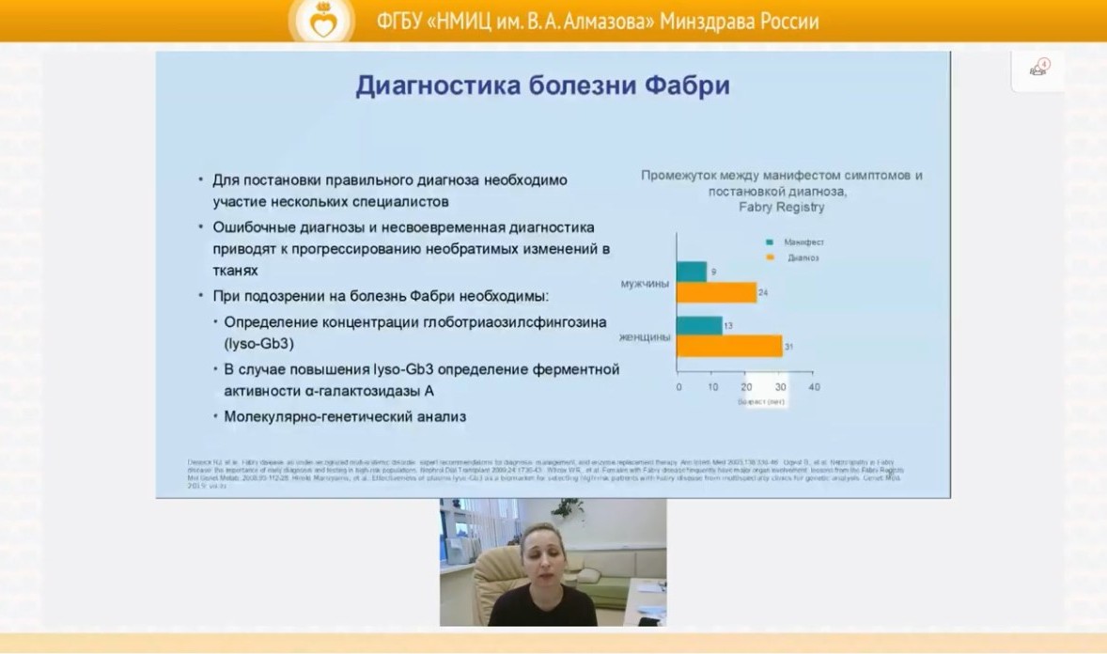Screen dimensions: 1107x654
Task: Click the teal Манифест legend swatch
Action: [x=769, y=241]
